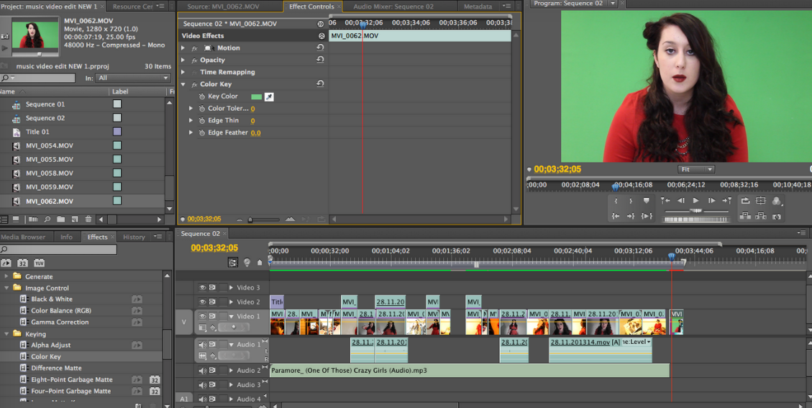812x408 pixels.
Task: Click the Extract button
Action: point(761,216)
